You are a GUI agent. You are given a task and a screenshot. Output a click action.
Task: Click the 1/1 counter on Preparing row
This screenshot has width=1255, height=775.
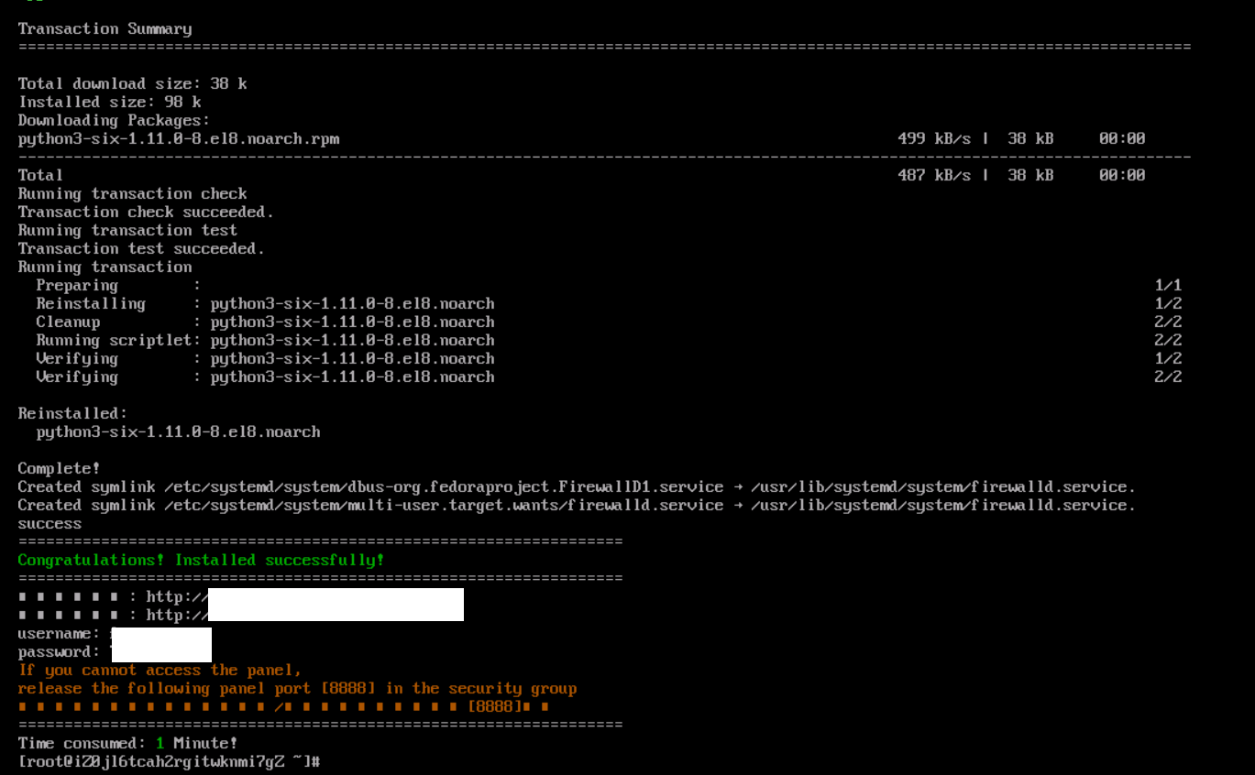(1168, 285)
